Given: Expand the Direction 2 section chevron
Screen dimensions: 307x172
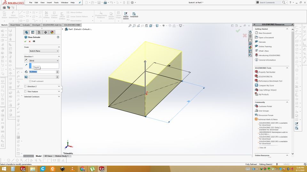Looking at the screenshot, I should click(59, 86).
